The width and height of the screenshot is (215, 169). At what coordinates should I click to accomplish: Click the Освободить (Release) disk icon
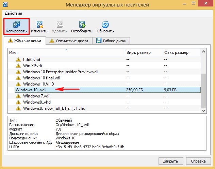(x=82, y=25)
